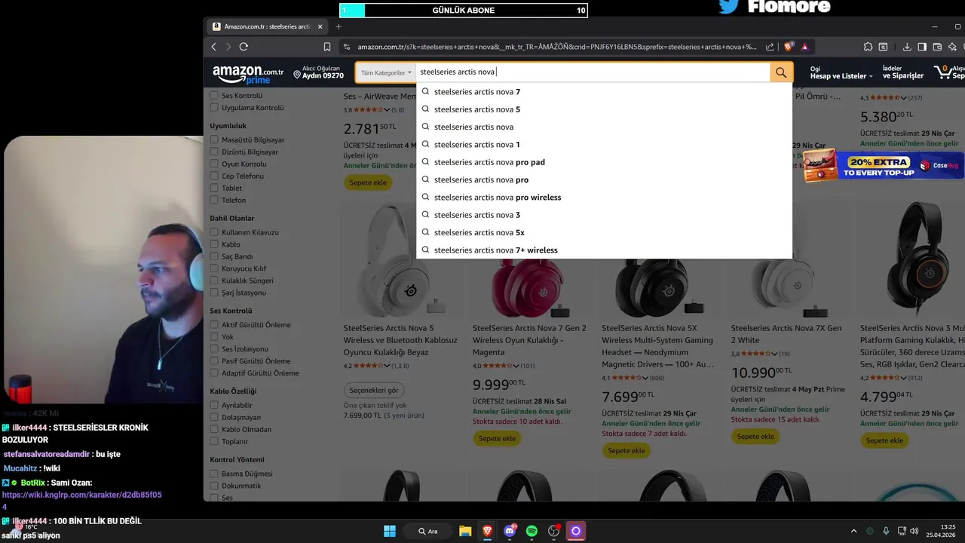Check Ayrılabilir cable filter
The height and width of the screenshot is (543, 965).
pos(214,405)
